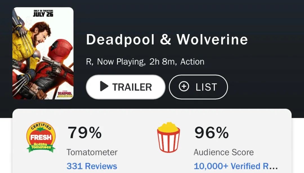Open the Deadpool & Wolverine poster image
The width and height of the screenshot is (304, 173).
43,53
